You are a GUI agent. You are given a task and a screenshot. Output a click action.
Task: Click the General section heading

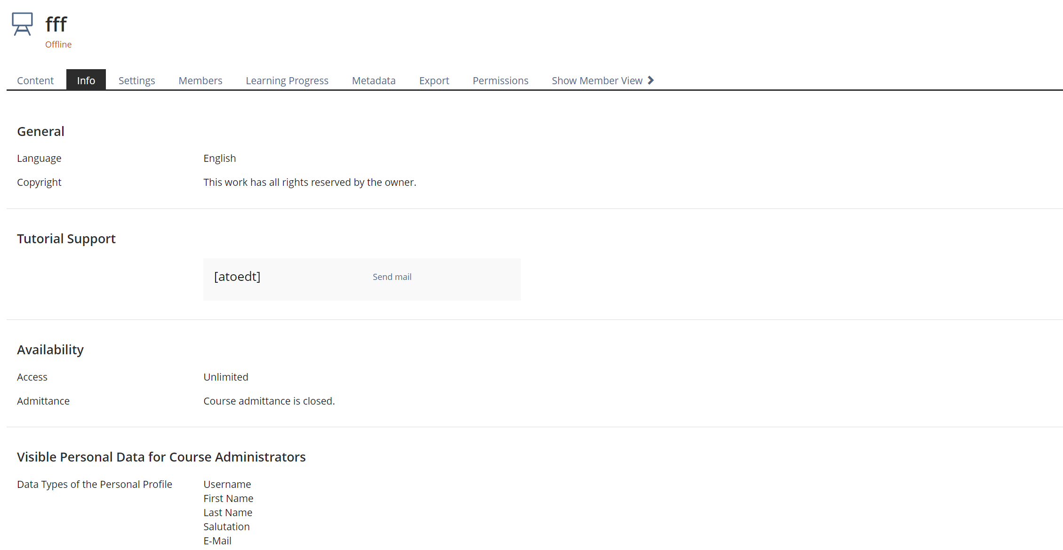[x=41, y=131]
